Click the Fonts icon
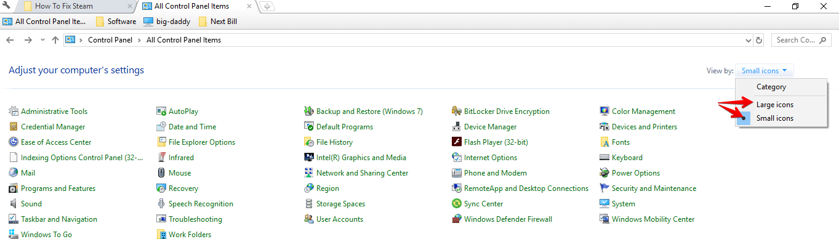The width and height of the screenshot is (839, 239). (x=604, y=142)
